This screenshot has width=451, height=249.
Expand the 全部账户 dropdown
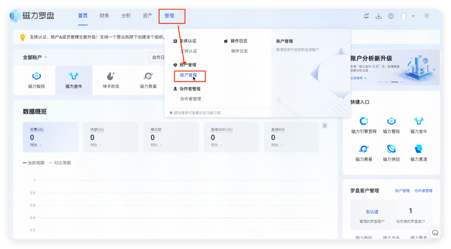tap(35, 58)
